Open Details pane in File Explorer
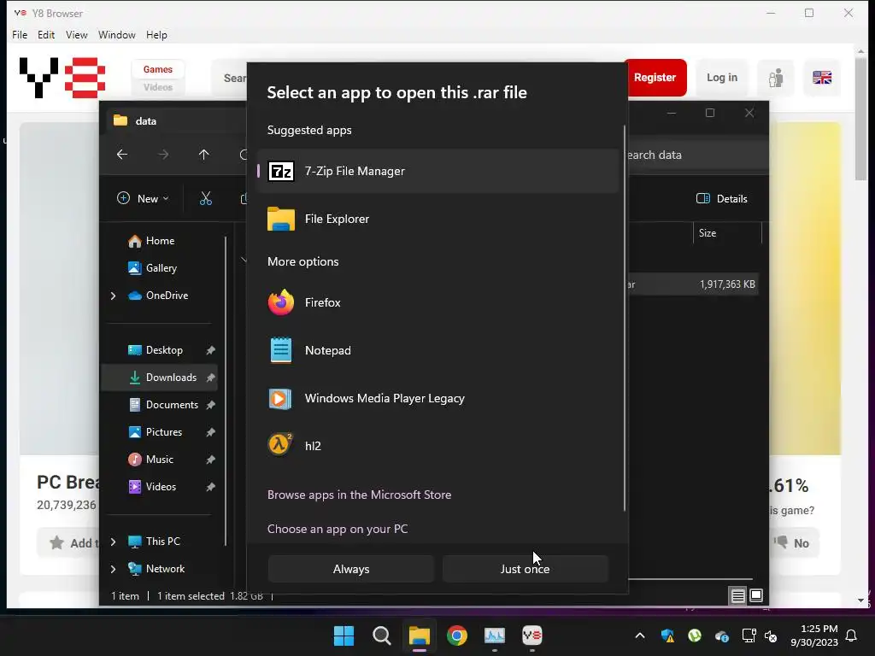The image size is (875, 656). (721, 198)
